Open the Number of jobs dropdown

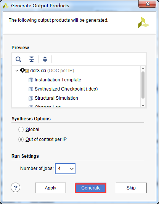coord(65,168)
